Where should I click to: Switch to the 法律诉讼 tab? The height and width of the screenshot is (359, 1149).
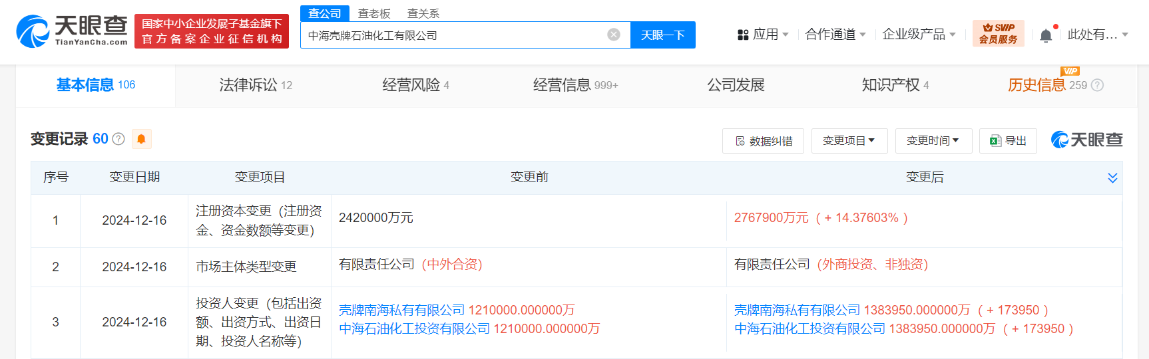coord(256,85)
